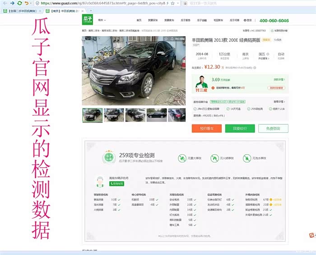316x255 pixels.
Task: Reload the page with the green refresh icon
Action: click(x=19, y=3)
